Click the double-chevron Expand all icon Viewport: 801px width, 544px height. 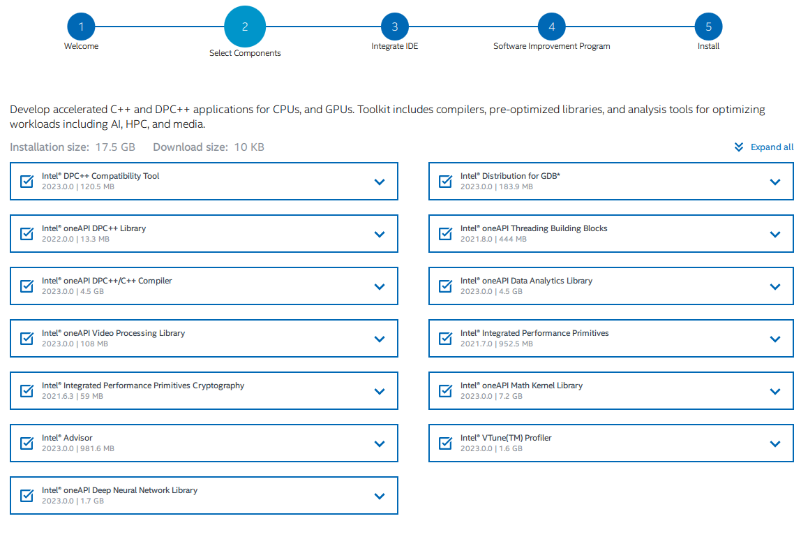tap(739, 147)
